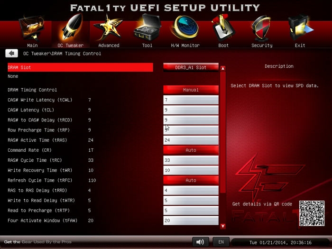
Task: Click the tRRD value field
Action: 191,190
